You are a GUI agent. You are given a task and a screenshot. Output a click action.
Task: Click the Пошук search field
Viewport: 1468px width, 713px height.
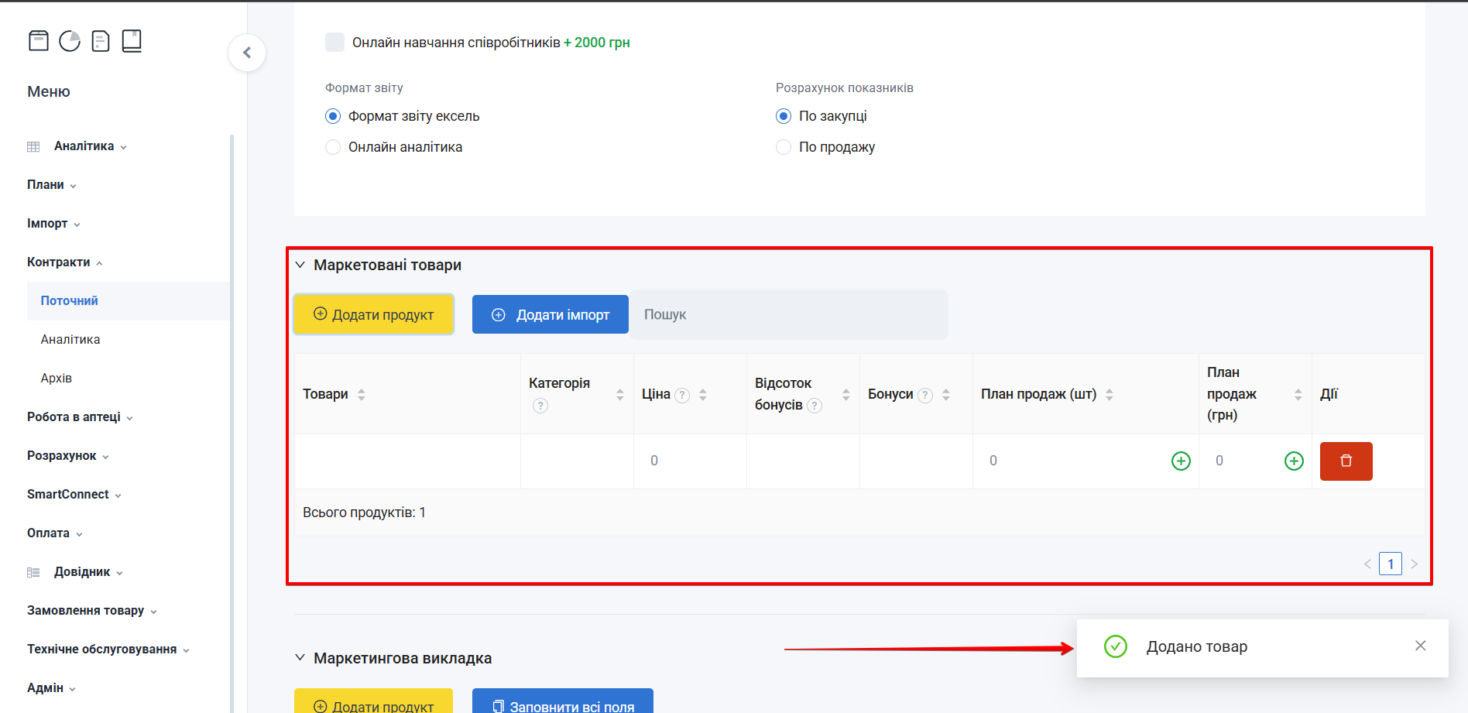click(x=788, y=314)
